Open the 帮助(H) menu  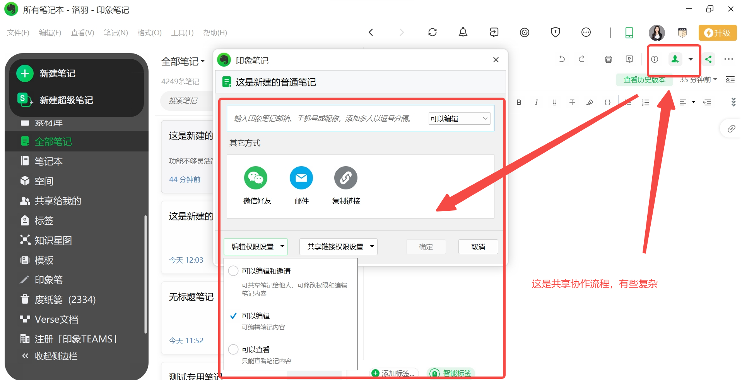215,33
